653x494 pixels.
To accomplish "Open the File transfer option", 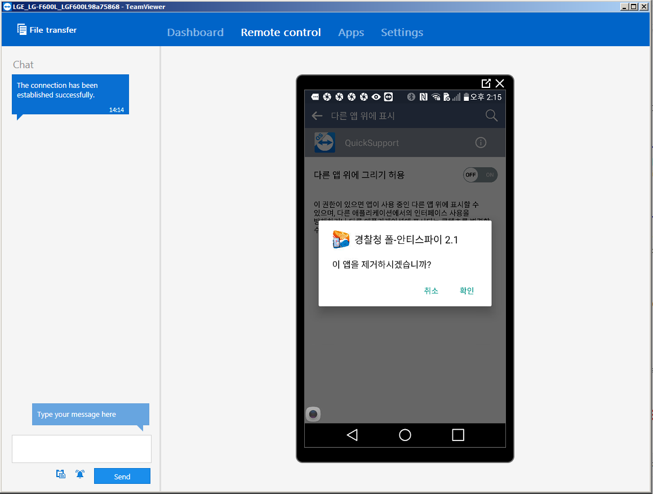I will [47, 30].
